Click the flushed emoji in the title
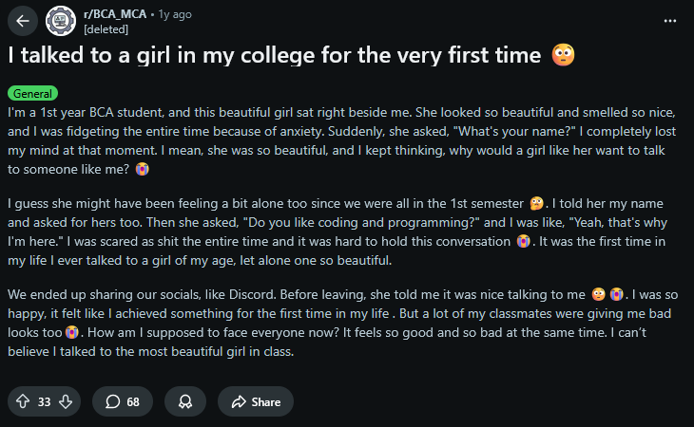 pyautogui.click(x=563, y=56)
